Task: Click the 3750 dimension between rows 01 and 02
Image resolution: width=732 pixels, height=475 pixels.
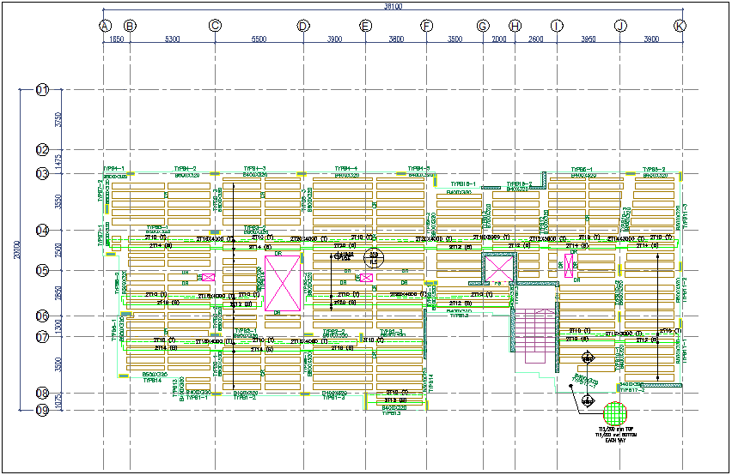Action: [x=58, y=119]
